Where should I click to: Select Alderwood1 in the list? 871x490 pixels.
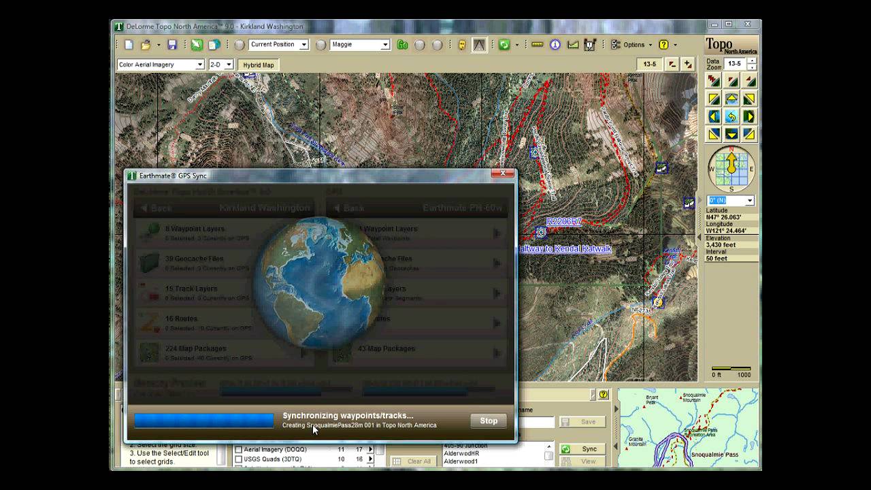click(461, 461)
